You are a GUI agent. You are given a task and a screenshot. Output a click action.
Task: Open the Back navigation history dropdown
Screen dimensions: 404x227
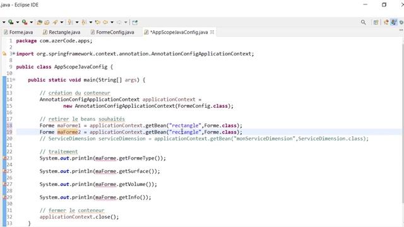112,23
